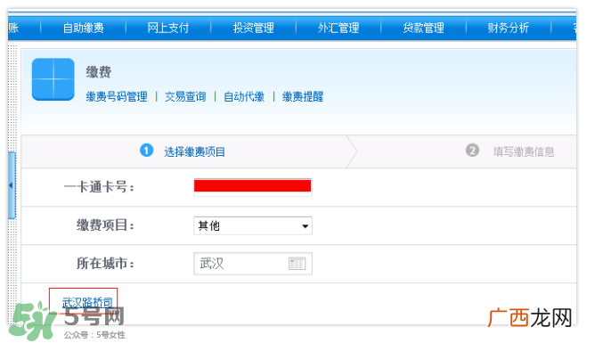Click the blue 缴费 grid icon

coord(53,79)
